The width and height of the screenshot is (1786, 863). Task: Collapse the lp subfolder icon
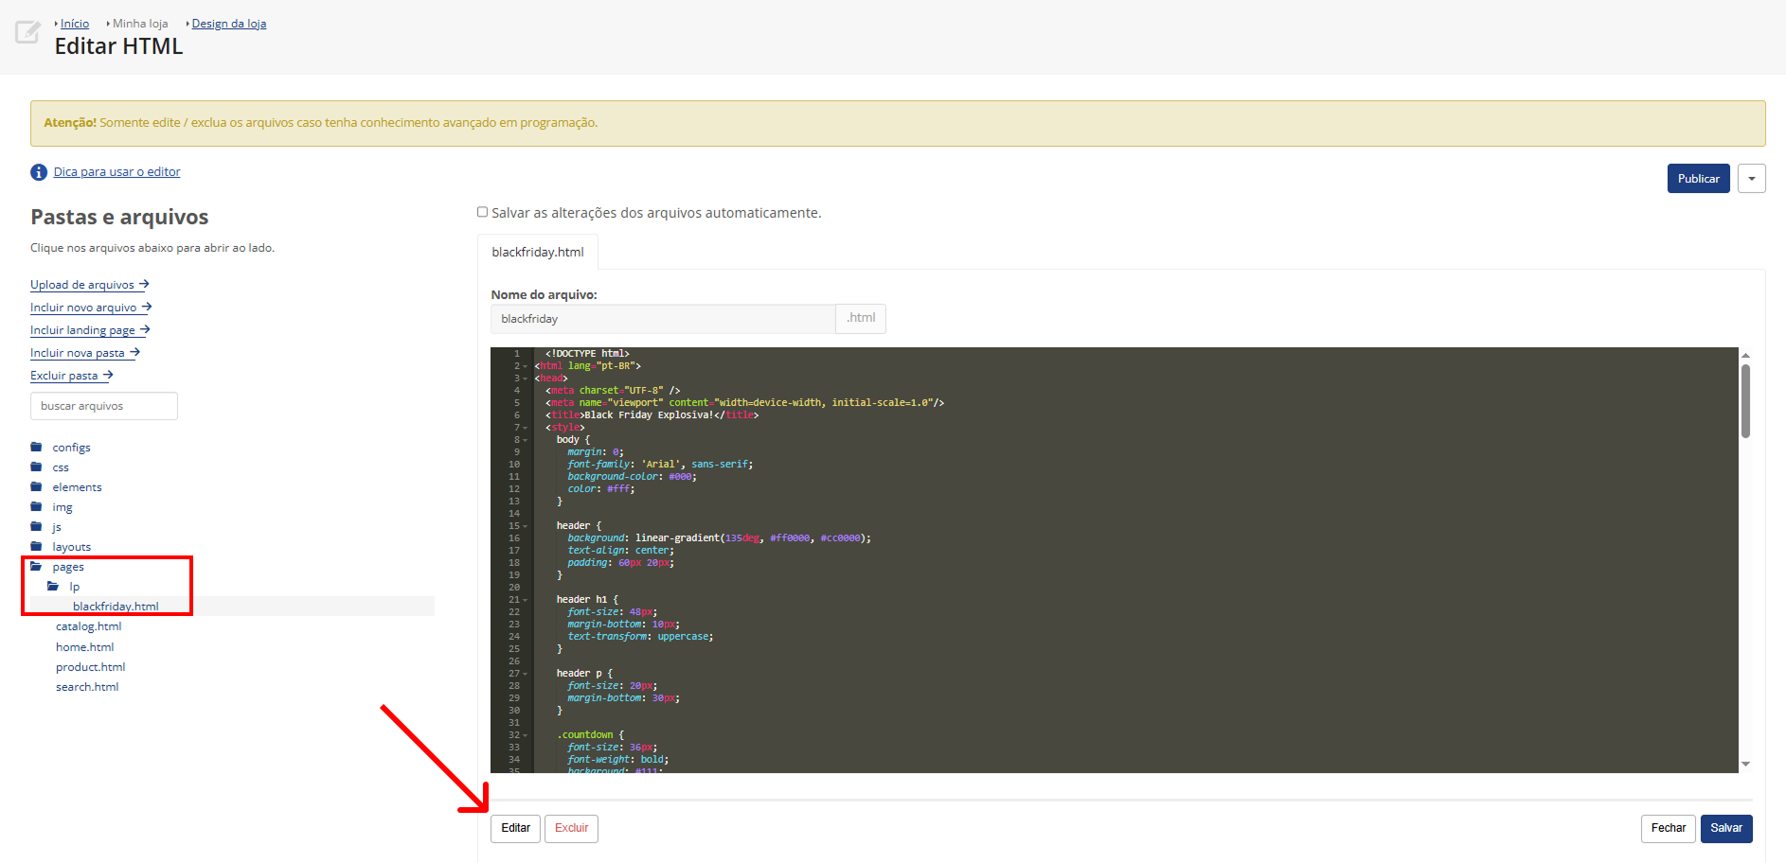53,586
